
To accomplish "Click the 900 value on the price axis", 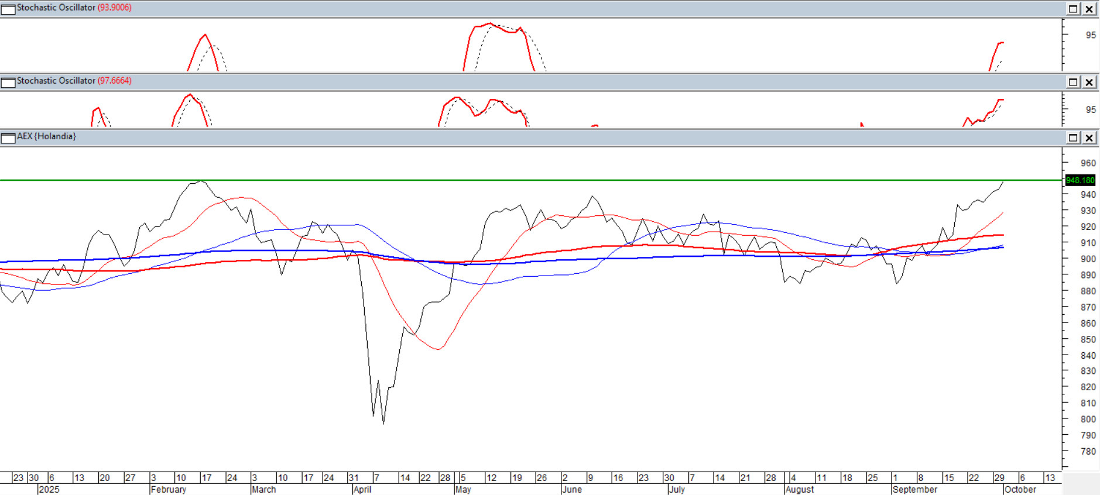I will (x=1088, y=259).
